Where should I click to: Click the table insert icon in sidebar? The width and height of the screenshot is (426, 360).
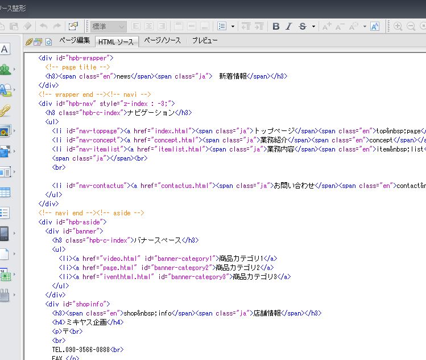[5, 193]
